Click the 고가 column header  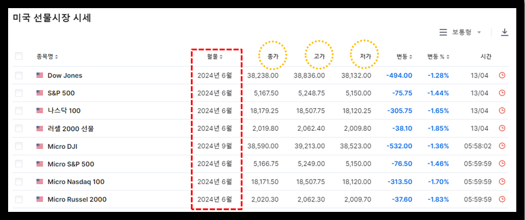point(319,57)
